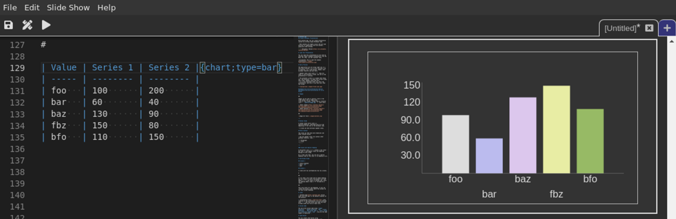Open the Help menu
Image resolution: width=676 pixels, height=219 pixels.
click(106, 8)
